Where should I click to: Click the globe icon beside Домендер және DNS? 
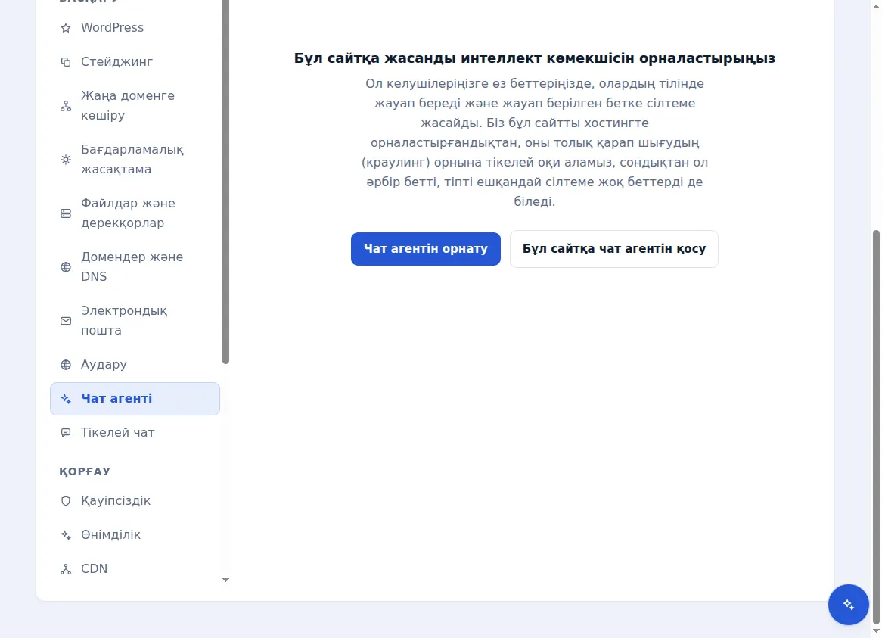click(66, 267)
